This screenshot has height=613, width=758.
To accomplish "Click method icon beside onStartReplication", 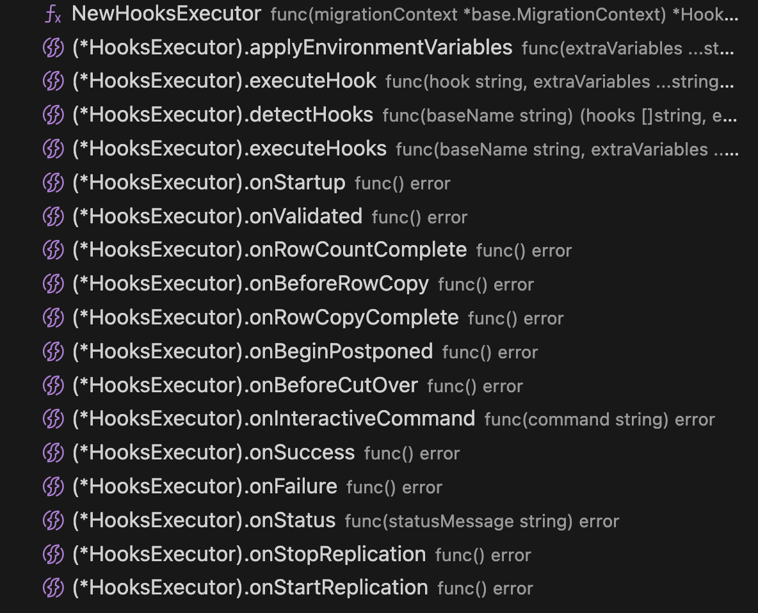I will 53,588.
